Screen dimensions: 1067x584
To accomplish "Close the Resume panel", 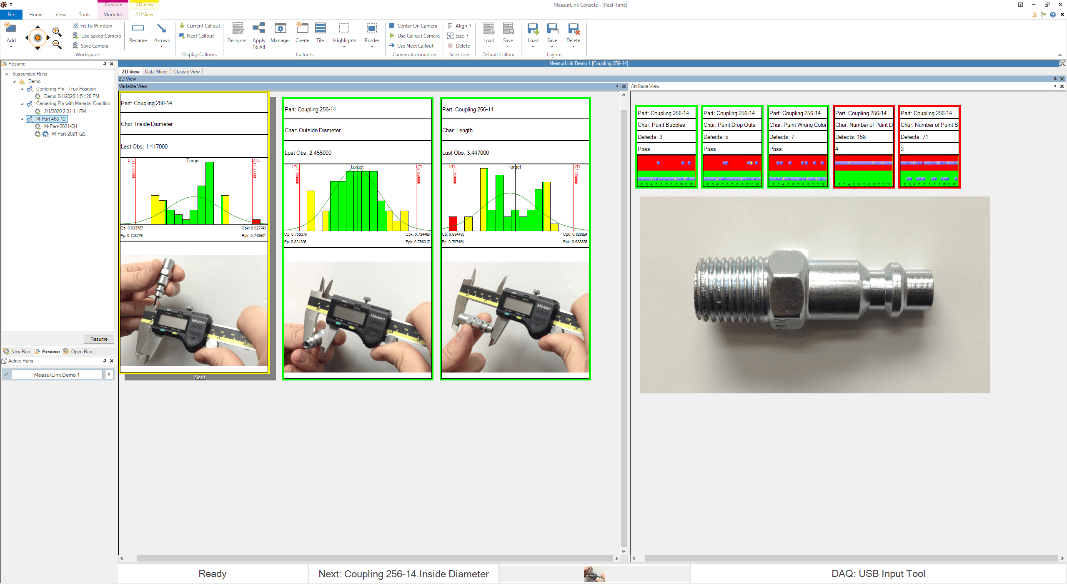I will click(112, 64).
